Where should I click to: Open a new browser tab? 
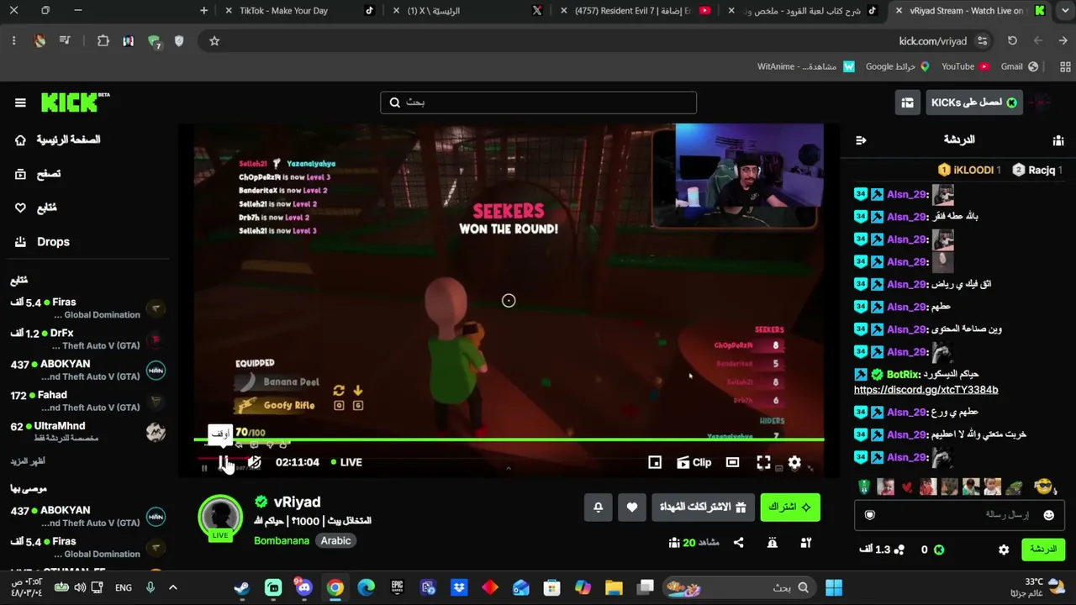click(x=204, y=11)
